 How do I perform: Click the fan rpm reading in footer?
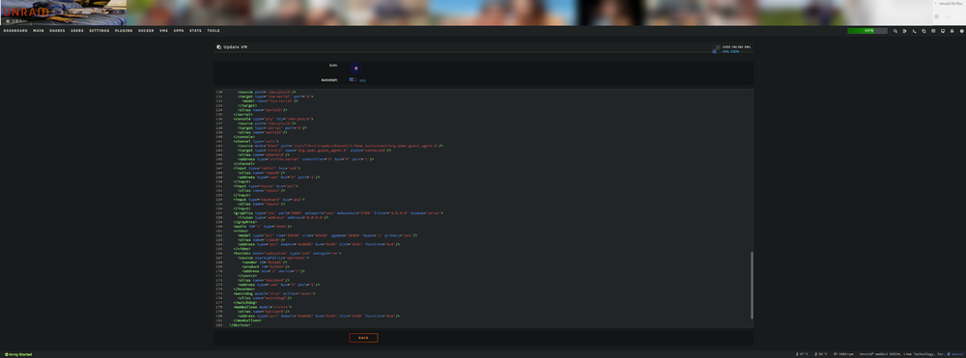pyautogui.click(x=844, y=354)
